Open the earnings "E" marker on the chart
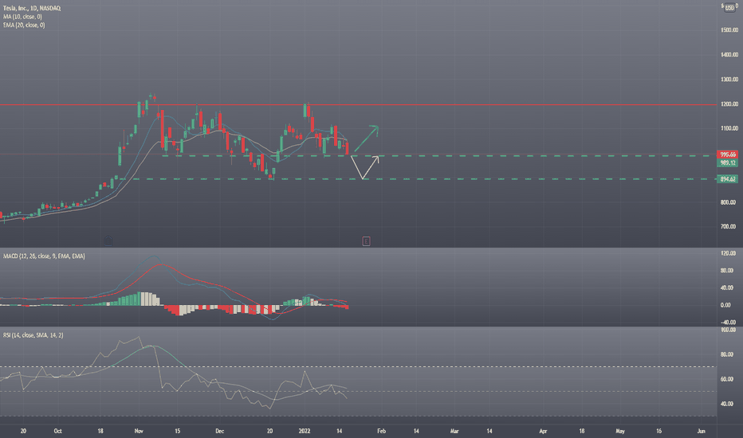This screenshot has height=438, width=743. coord(366,241)
